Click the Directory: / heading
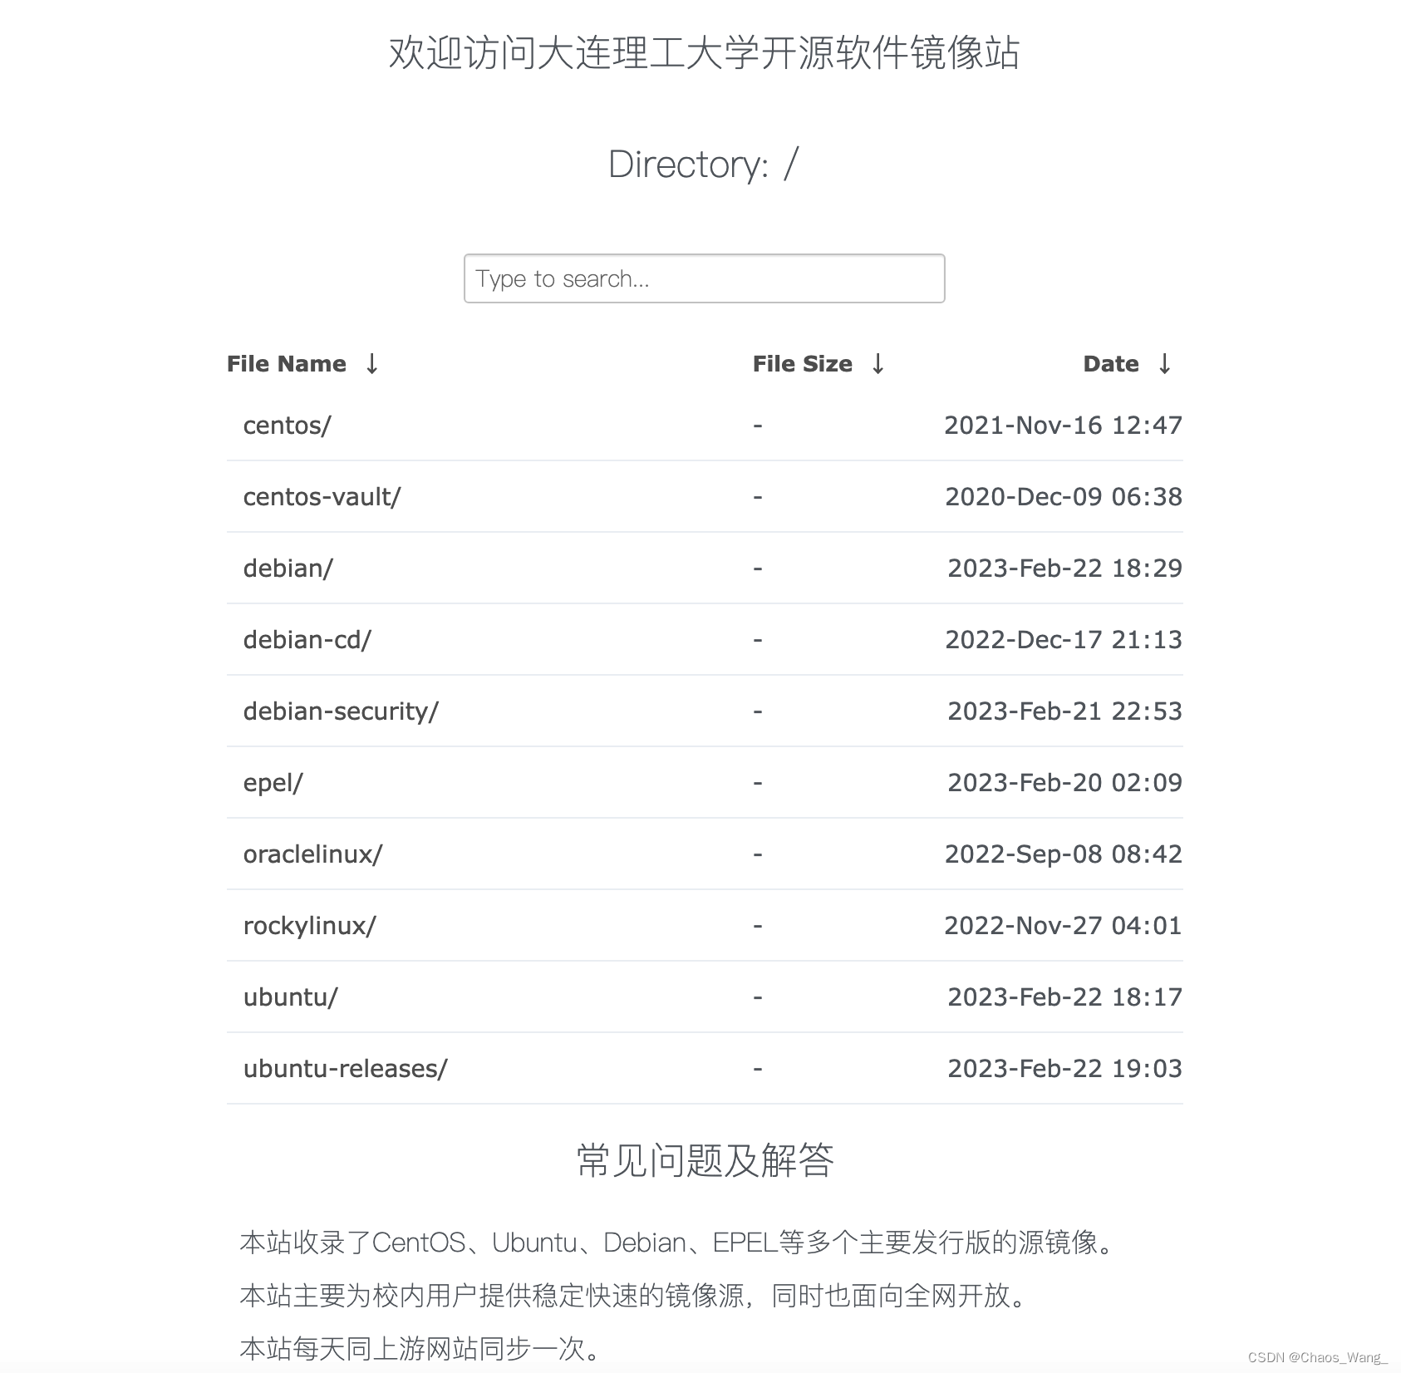Viewport: 1401px width, 1373px height. click(x=700, y=164)
